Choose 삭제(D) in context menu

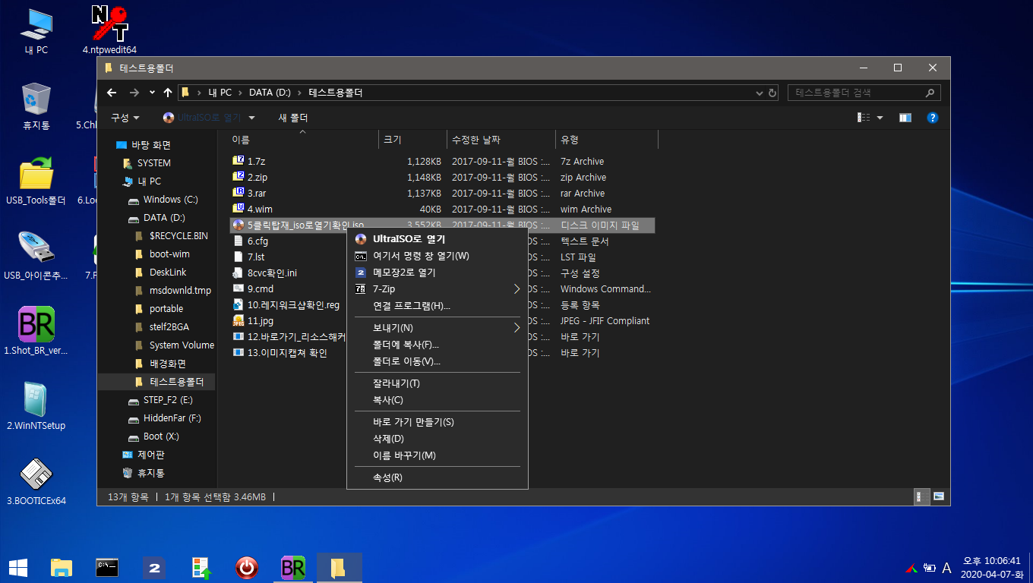[437, 439]
